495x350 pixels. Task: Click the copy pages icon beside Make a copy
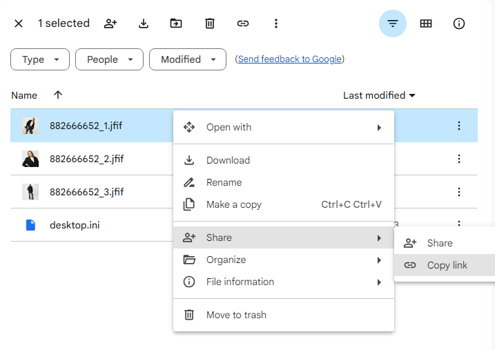pyautogui.click(x=188, y=204)
